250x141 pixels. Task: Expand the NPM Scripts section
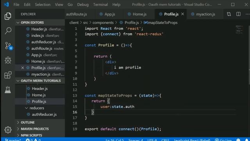[x=40, y=135]
